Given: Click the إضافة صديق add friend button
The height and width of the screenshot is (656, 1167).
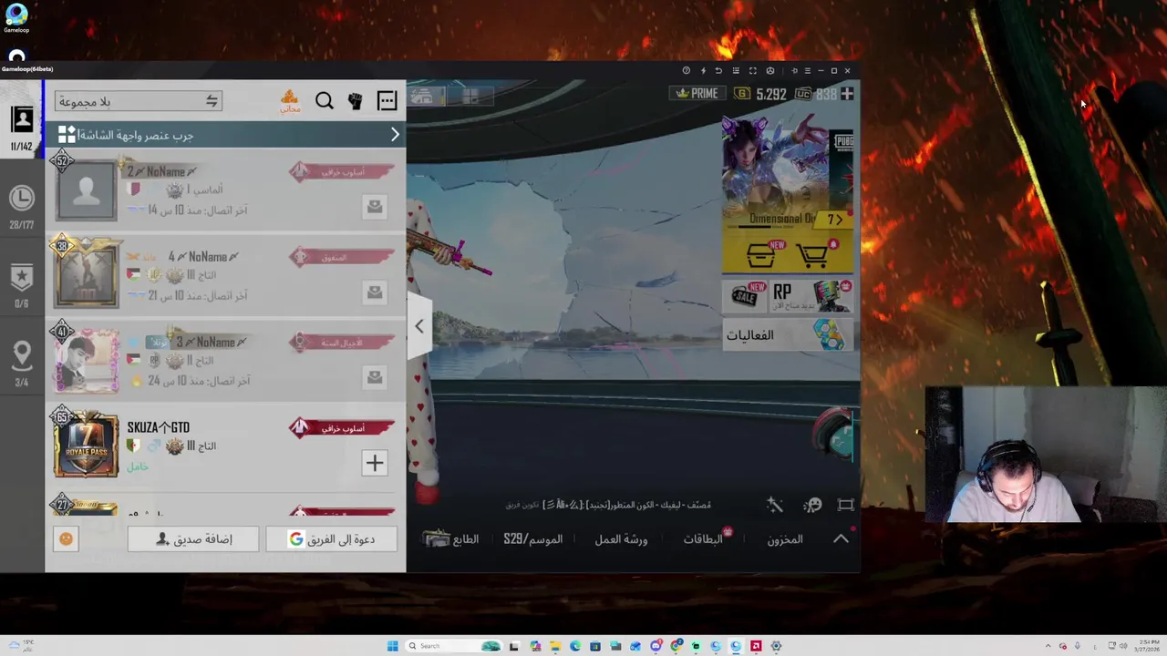Looking at the screenshot, I should (193, 539).
